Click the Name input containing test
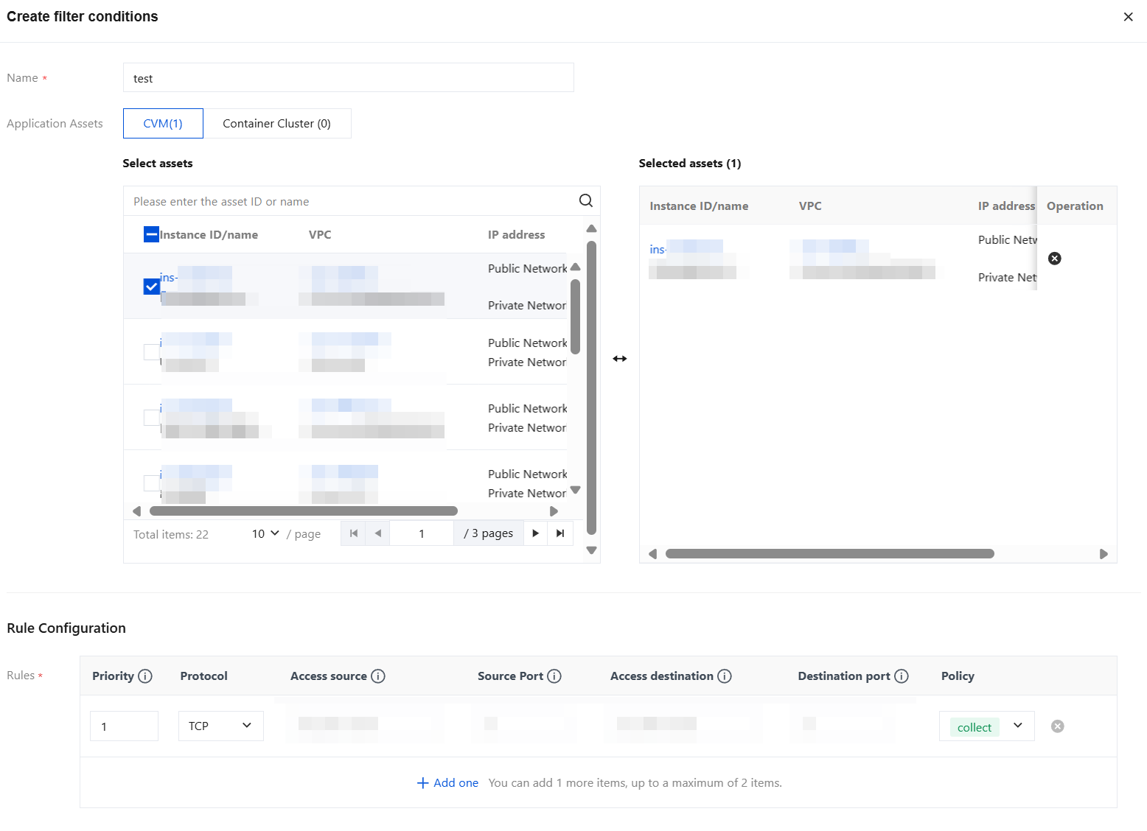Viewport: 1147px width, 831px height. 348,78
